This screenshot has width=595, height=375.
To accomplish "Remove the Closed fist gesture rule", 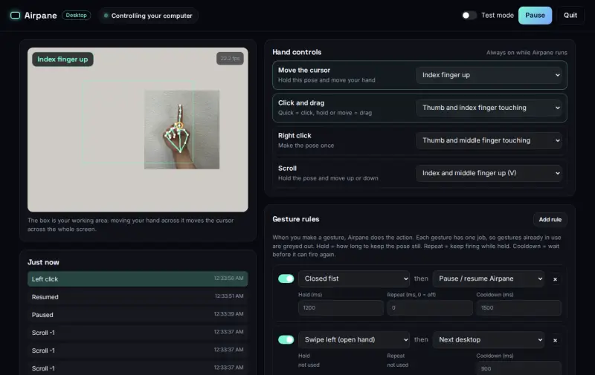I will point(555,279).
